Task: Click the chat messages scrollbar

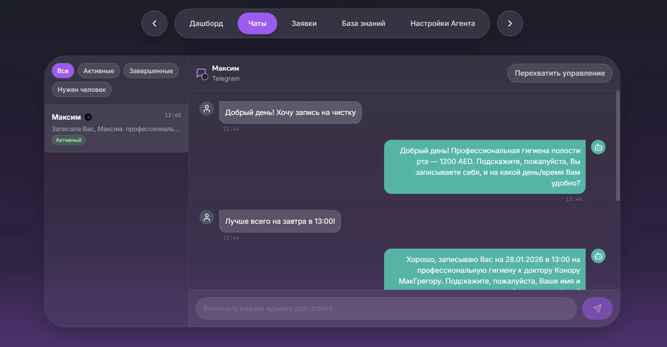Action: pos(618,146)
